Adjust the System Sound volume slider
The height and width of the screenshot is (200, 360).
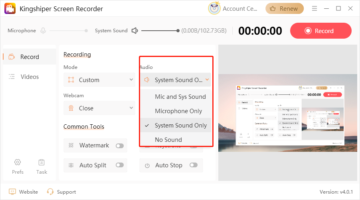(x=160, y=30)
